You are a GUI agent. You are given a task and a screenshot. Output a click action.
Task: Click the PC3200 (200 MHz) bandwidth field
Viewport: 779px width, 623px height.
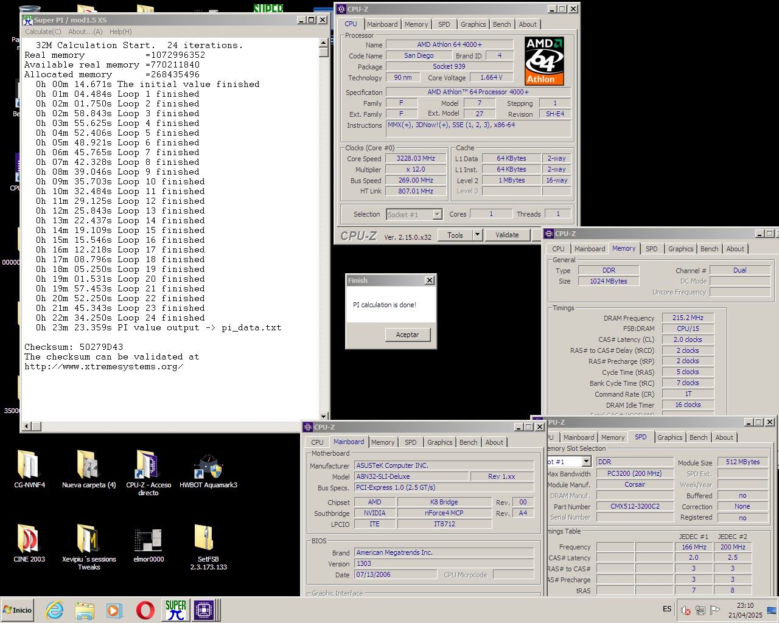click(635, 473)
